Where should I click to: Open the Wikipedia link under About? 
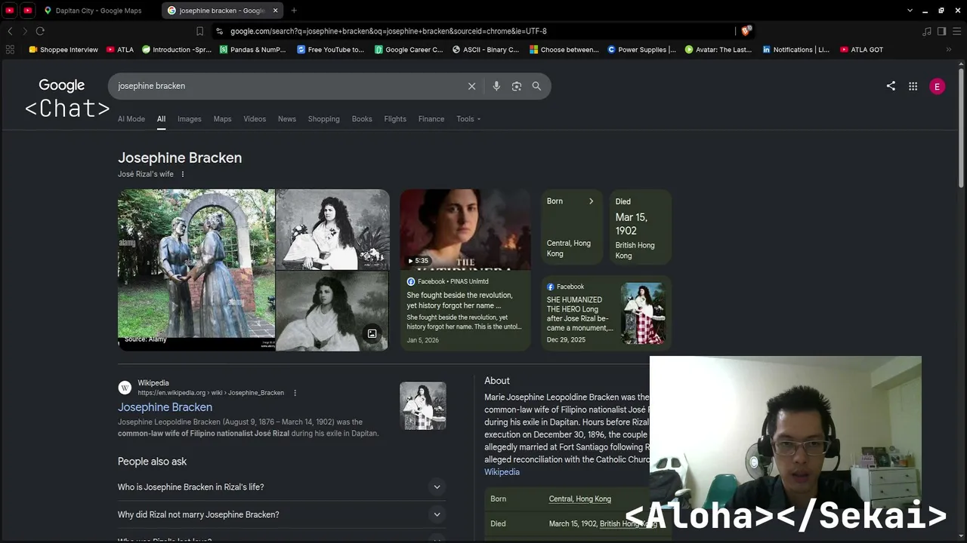coord(502,472)
